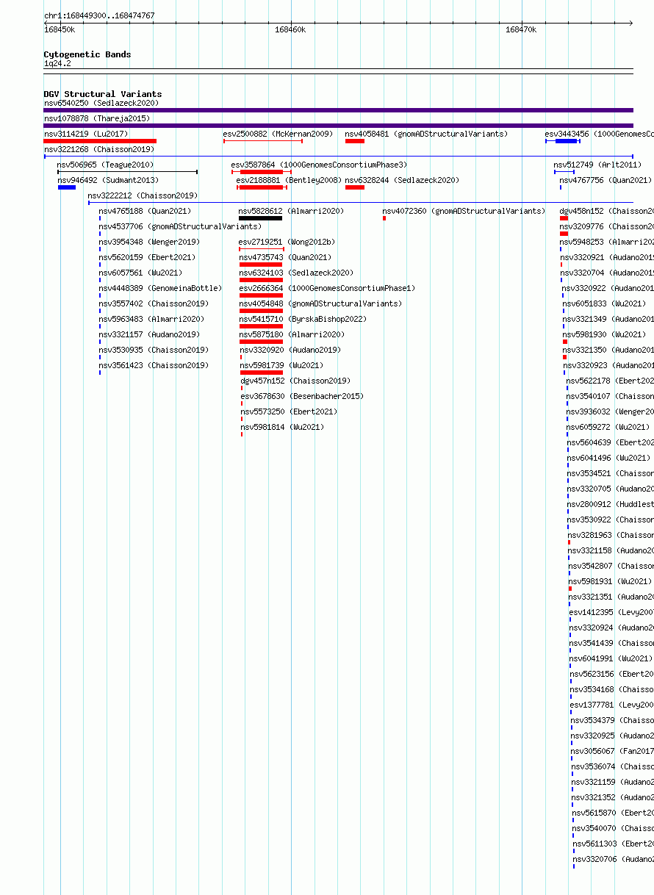Select the red bar under nsv3114219 (Lu2017)

(100, 141)
